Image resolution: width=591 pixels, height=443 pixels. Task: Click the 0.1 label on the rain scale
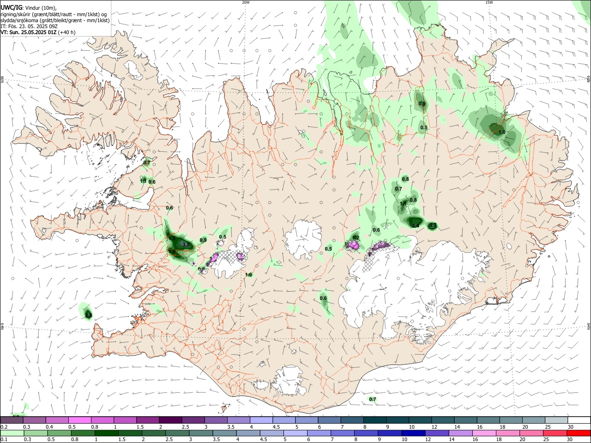click(3, 440)
